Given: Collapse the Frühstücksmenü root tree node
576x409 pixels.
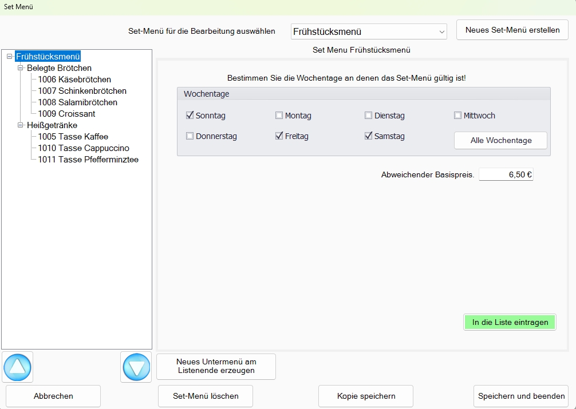Looking at the screenshot, I should (x=10, y=57).
